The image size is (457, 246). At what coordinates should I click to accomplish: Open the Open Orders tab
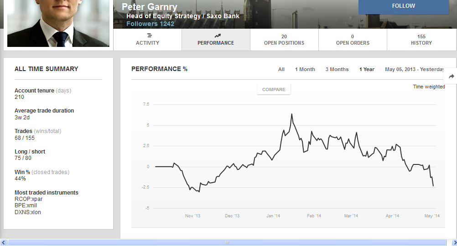click(x=353, y=40)
